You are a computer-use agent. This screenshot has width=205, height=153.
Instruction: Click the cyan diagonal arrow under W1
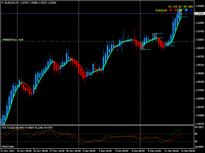pyautogui.click(x=186, y=10)
